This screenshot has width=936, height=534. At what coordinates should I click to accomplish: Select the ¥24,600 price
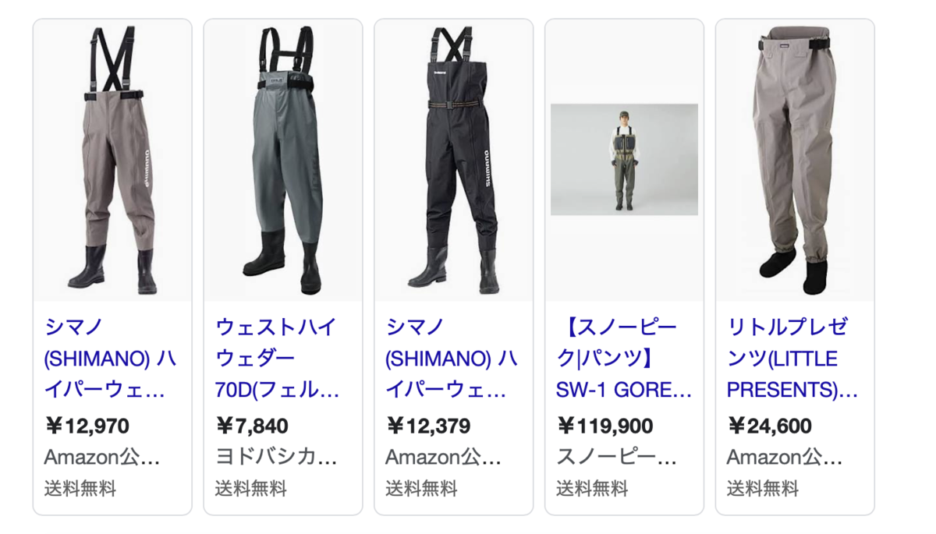point(770,426)
